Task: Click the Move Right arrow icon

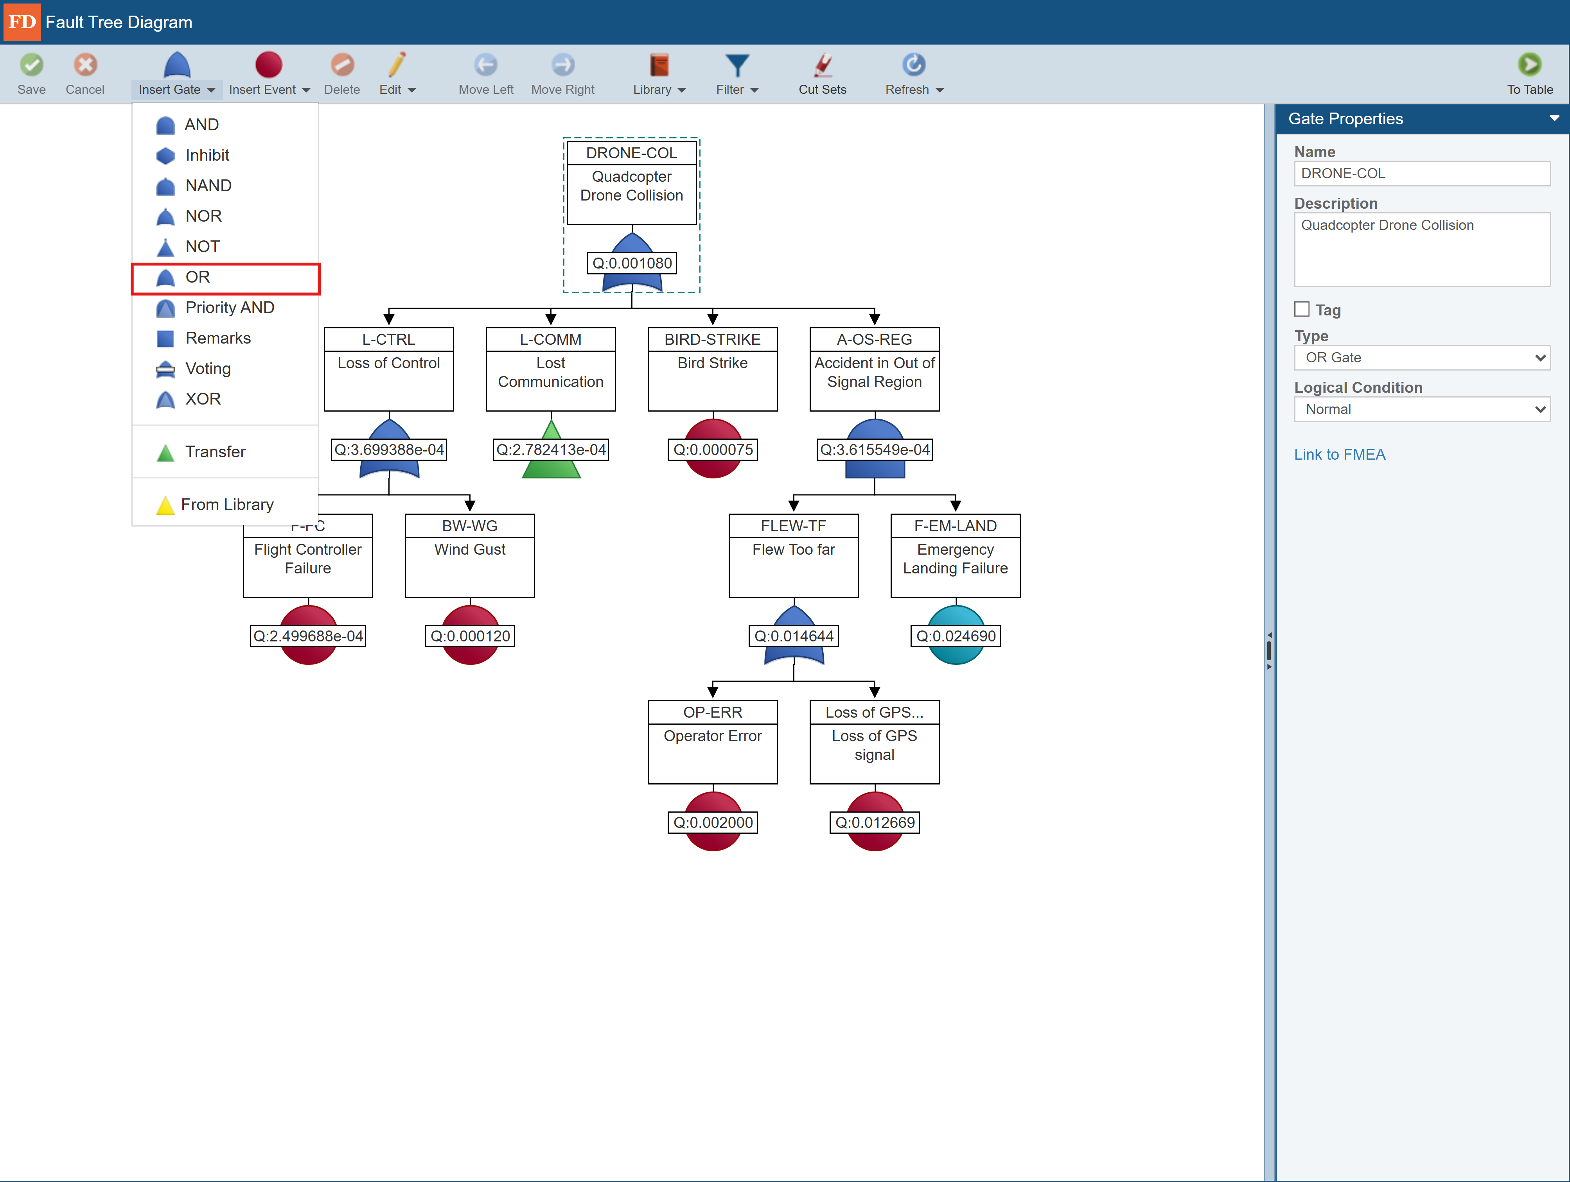Action: (x=563, y=64)
